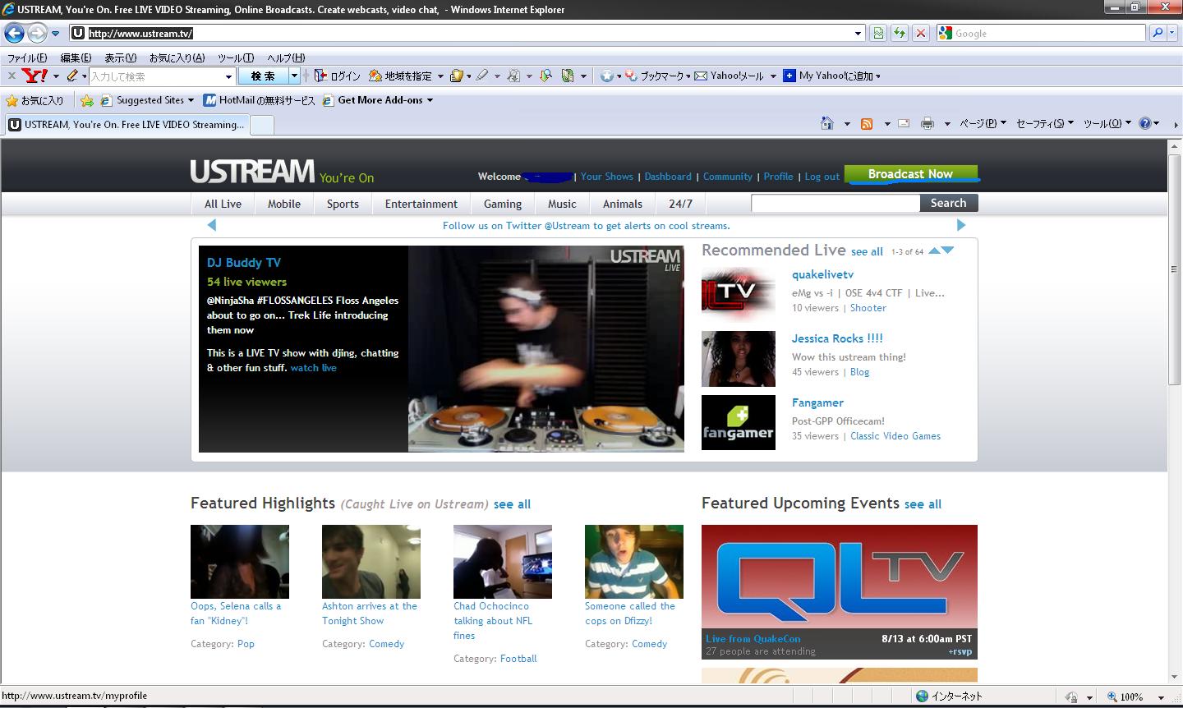
Task: Open Yahoo!メール from the toolbar
Action: point(730,76)
